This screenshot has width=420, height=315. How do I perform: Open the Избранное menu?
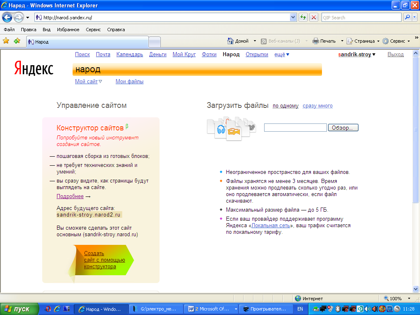point(68,30)
